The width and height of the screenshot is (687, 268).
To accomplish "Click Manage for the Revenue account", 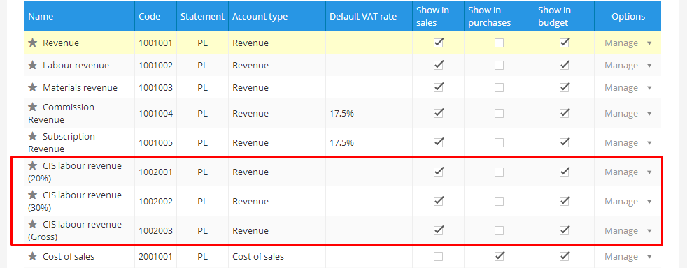I will pyautogui.click(x=621, y=43).
